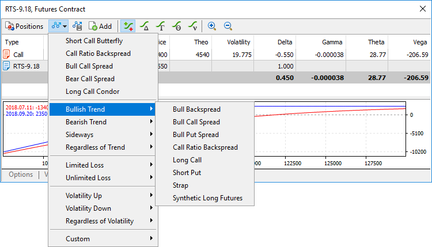Click the RTS-9.18 delta value 1.000
This screenshot has height=247, width=432.
[x=286, y=66]
